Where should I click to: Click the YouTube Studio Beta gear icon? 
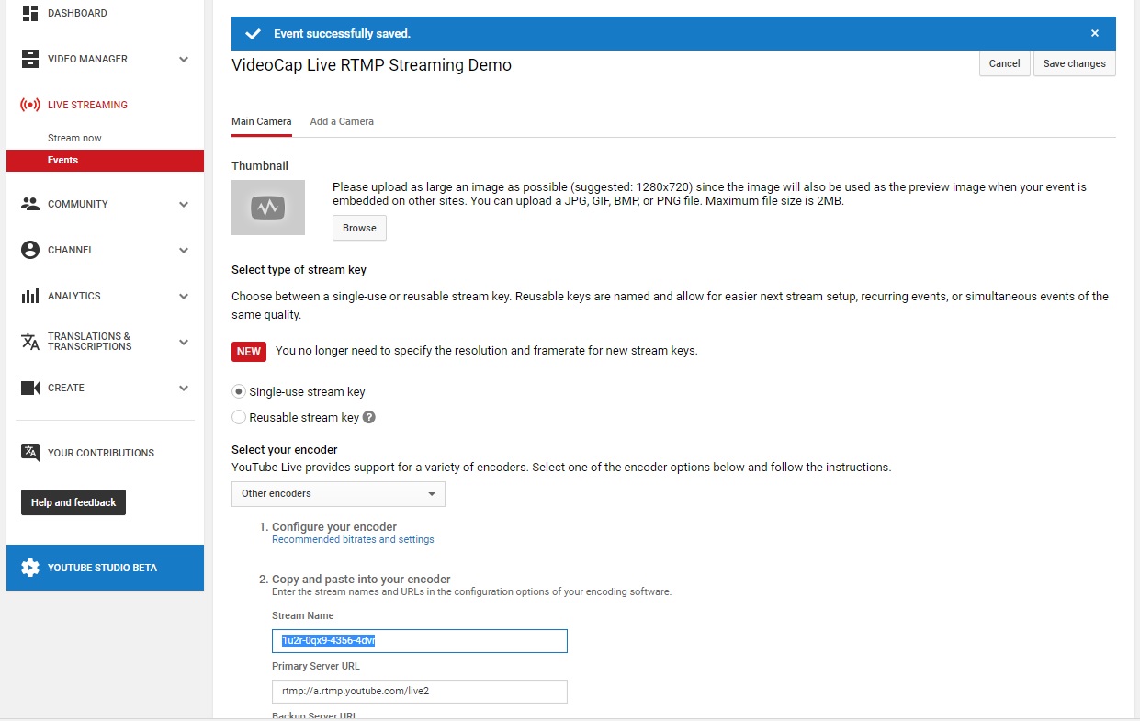tap(30, 568)
